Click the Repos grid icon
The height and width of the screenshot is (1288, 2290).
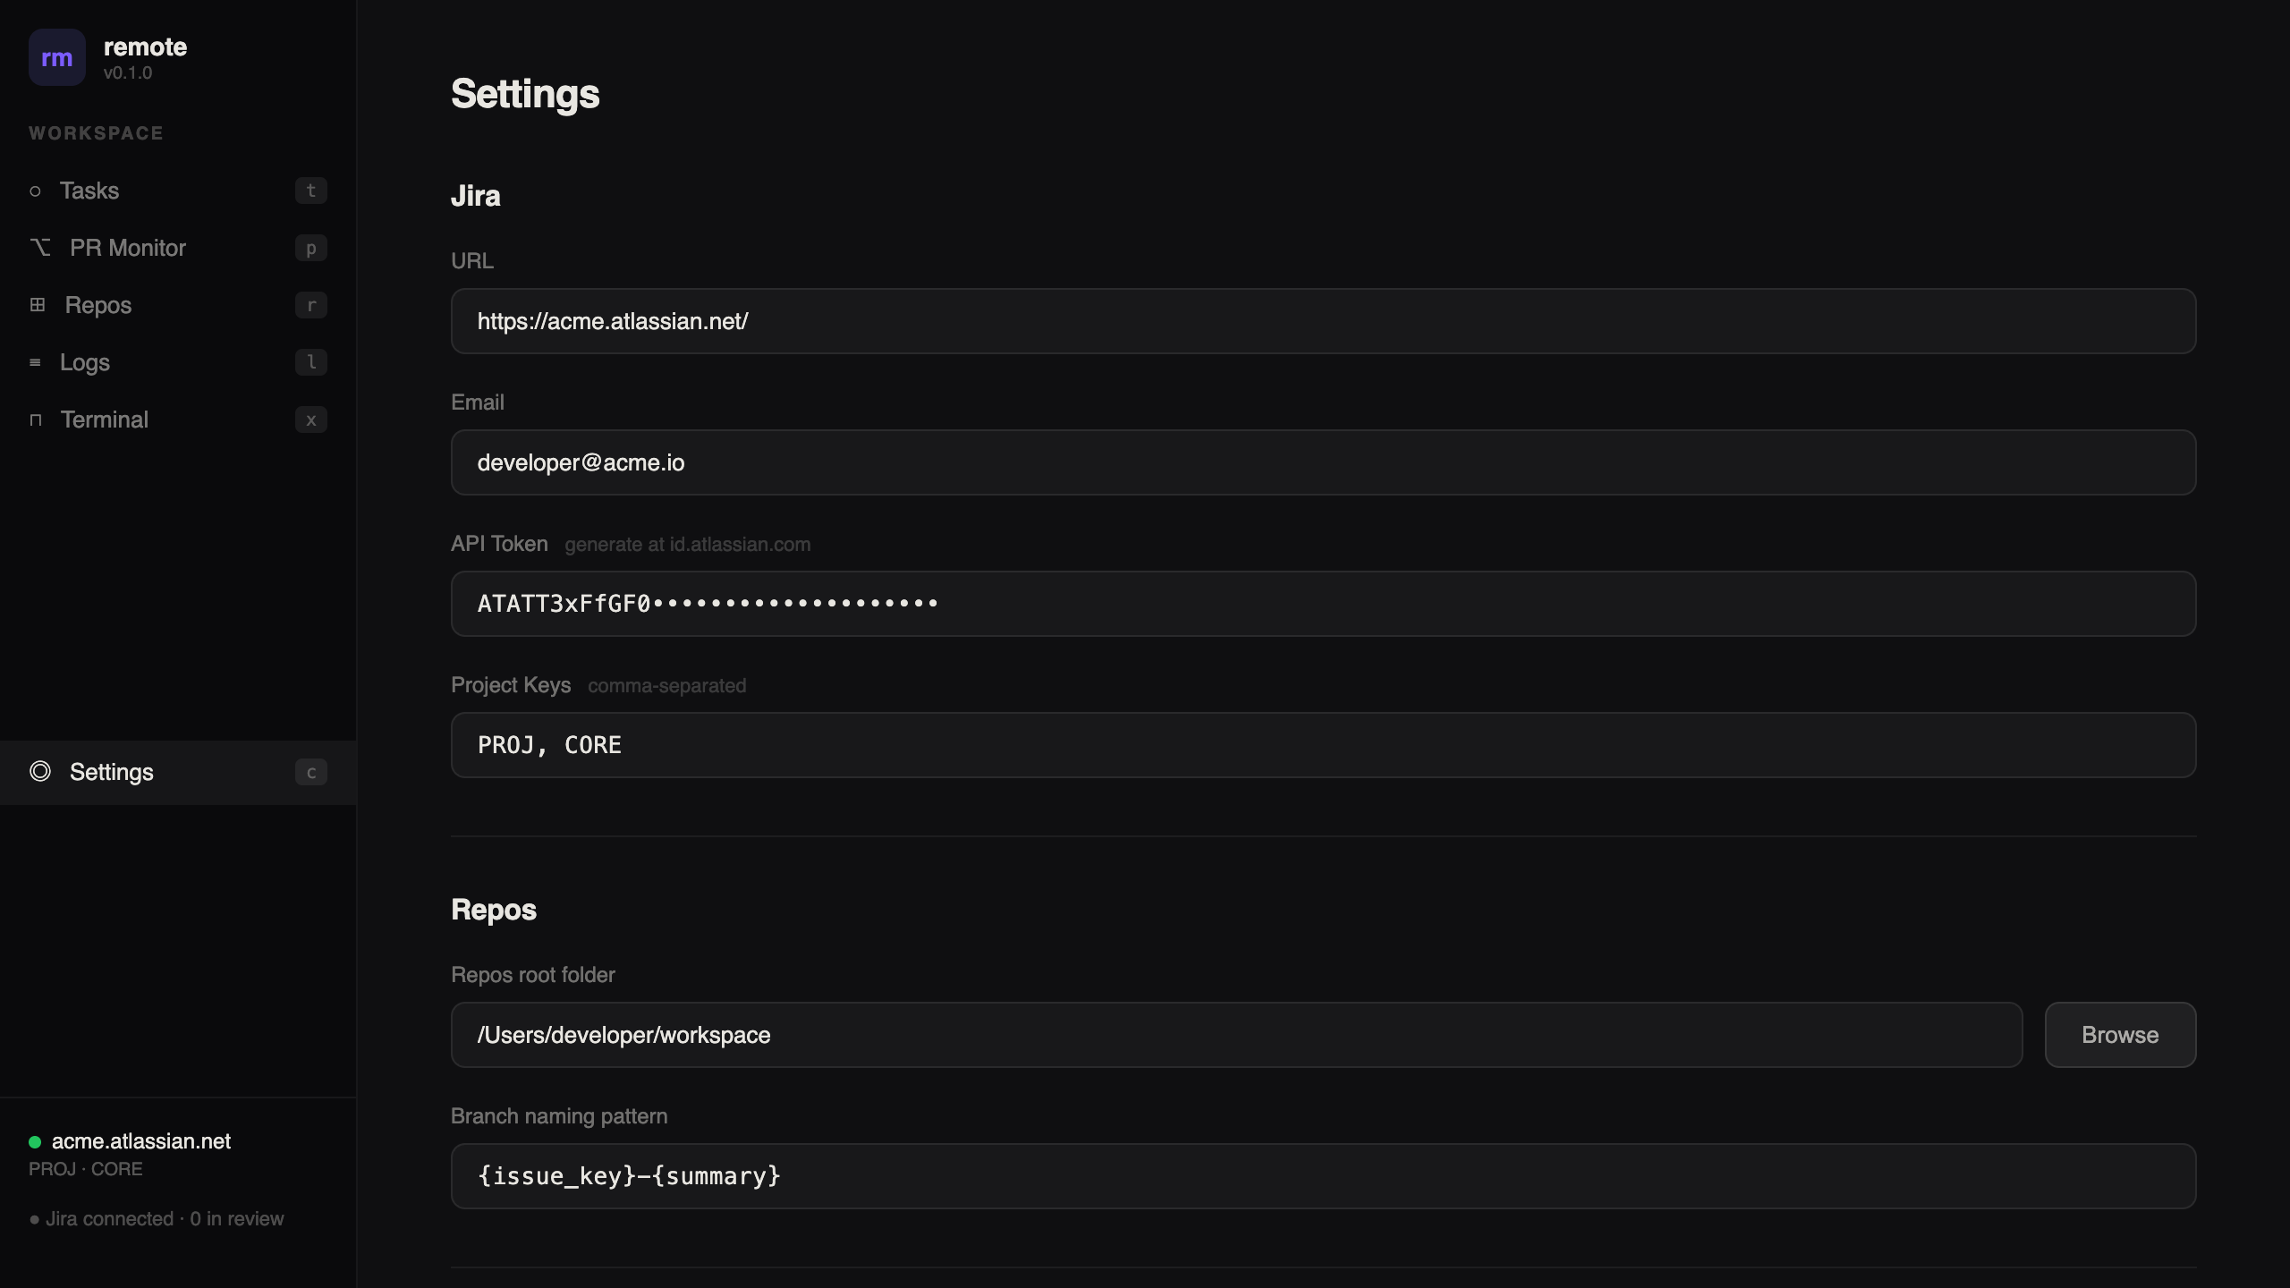(38, 305)
